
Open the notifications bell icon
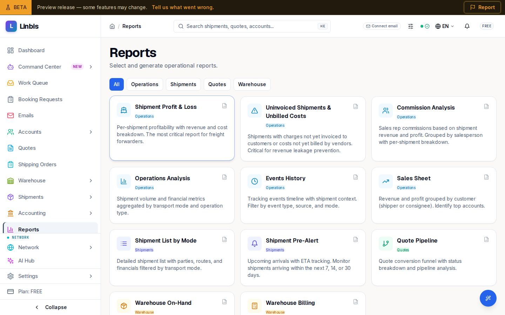click(x=467, y=26)
